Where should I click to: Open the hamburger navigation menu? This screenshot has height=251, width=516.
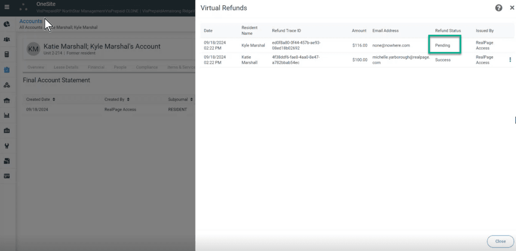tap(7, 7)
